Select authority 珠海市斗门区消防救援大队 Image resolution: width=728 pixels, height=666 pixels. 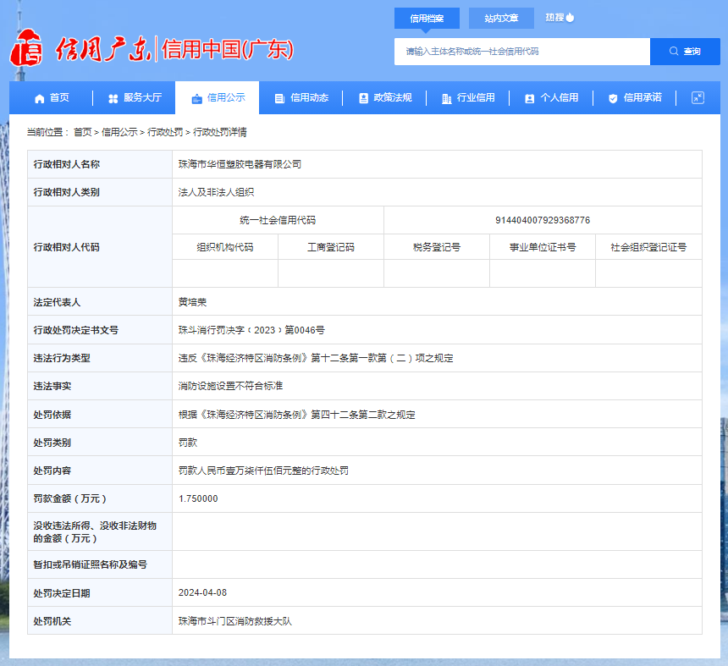click(235, 621)
